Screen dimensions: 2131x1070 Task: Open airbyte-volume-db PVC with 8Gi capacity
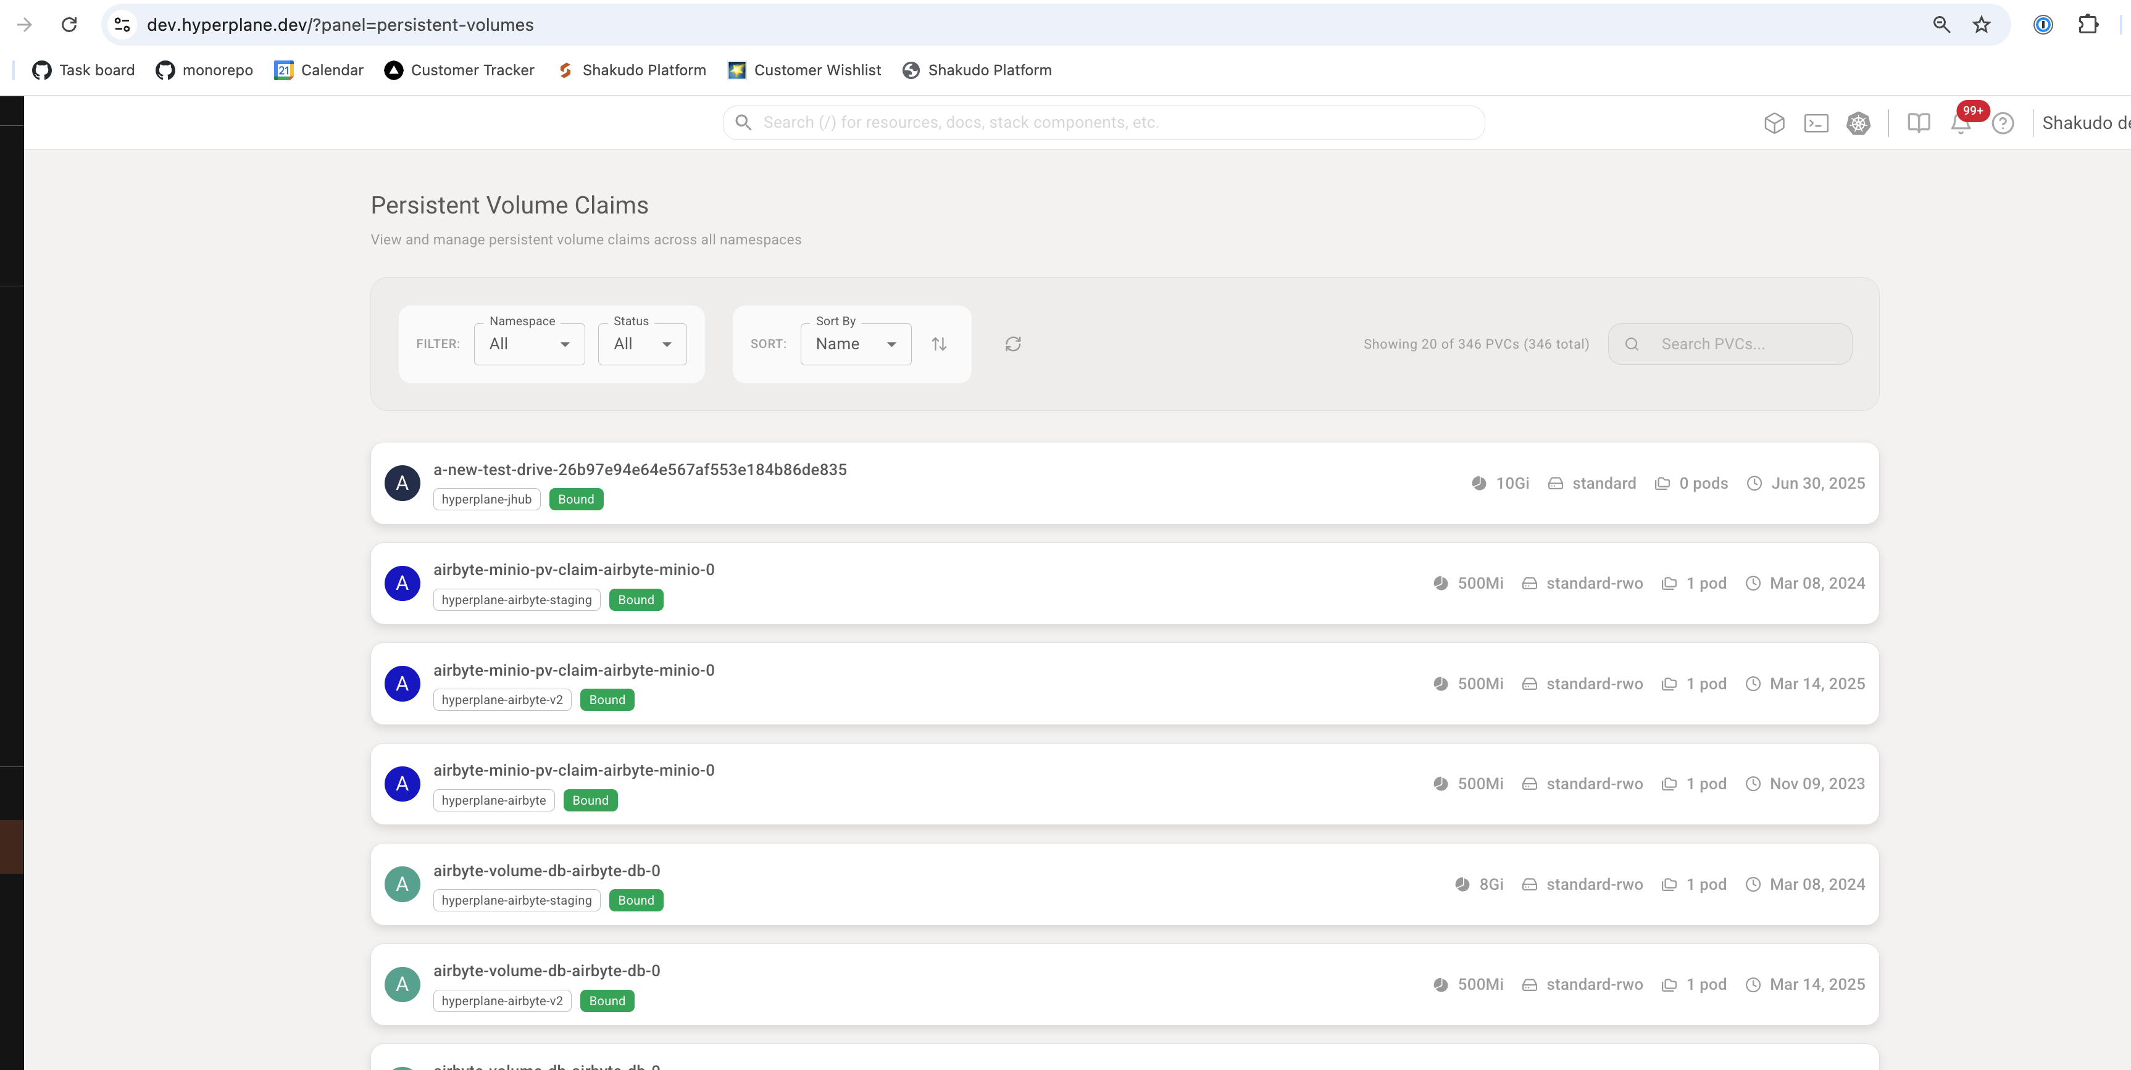tap(1124, 884)
